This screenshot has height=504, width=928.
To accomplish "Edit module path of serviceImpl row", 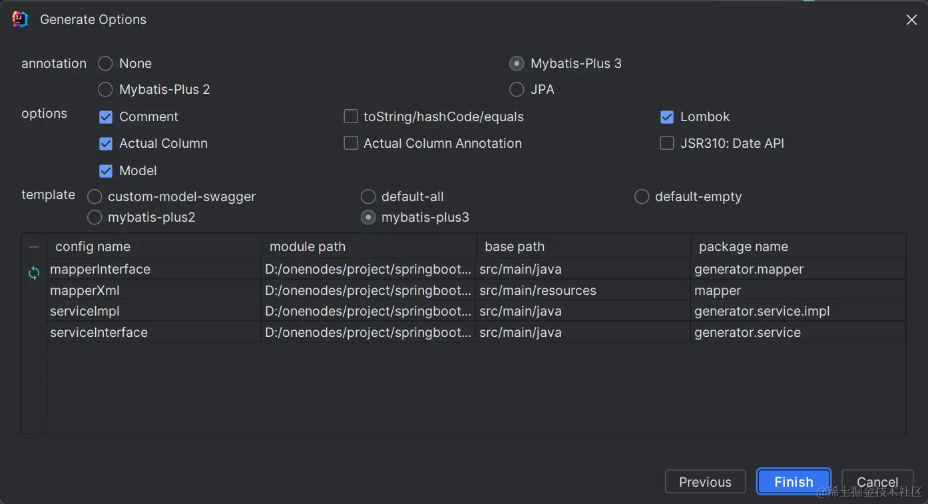I will tap(369, 311).
